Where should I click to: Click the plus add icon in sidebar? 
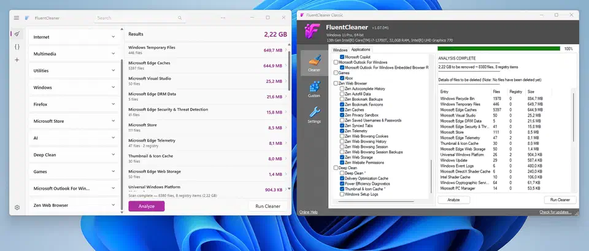(x=17, y=60)
